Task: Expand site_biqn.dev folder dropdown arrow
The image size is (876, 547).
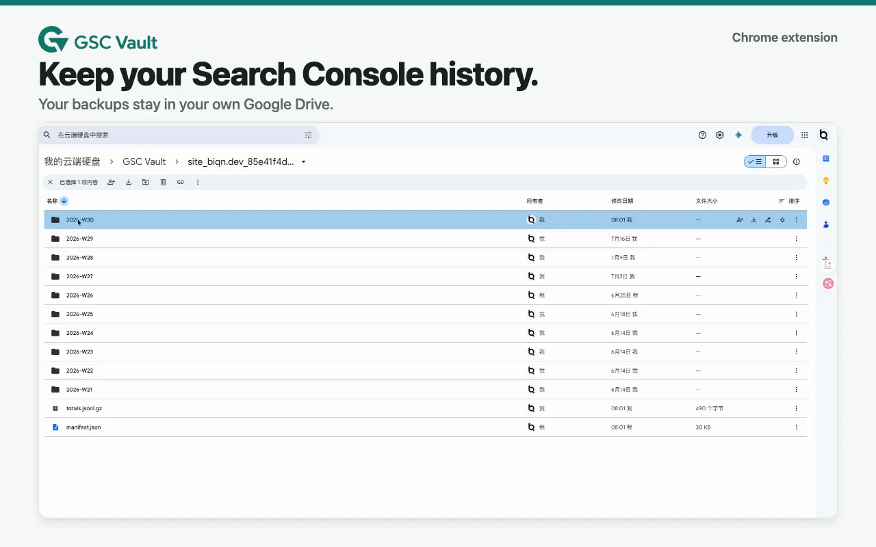Action: (x=304, y=162)
